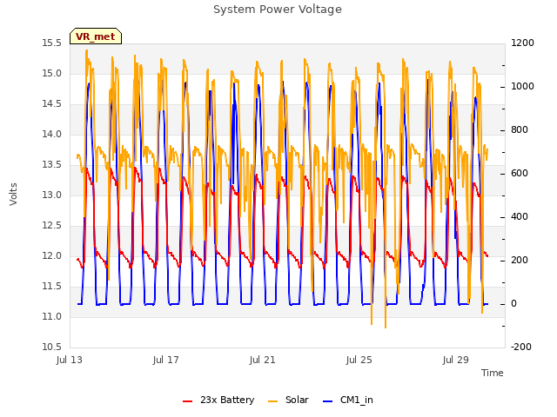The width and height of the screenshot is (557, 417).
Task: Toggle the Solar legend entry
Action: [288, 400]
